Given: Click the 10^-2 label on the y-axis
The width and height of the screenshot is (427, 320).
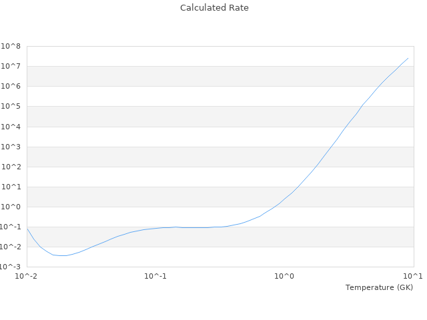Looking at the screenshot, I should tap(11, 247).
